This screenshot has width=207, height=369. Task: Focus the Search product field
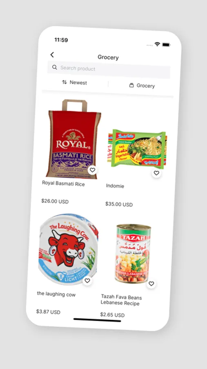coord(109,70)
